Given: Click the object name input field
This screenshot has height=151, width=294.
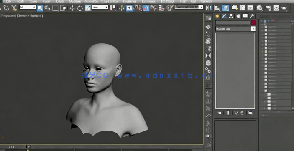Looking at the screenshot, I should [x=233, y=23].
